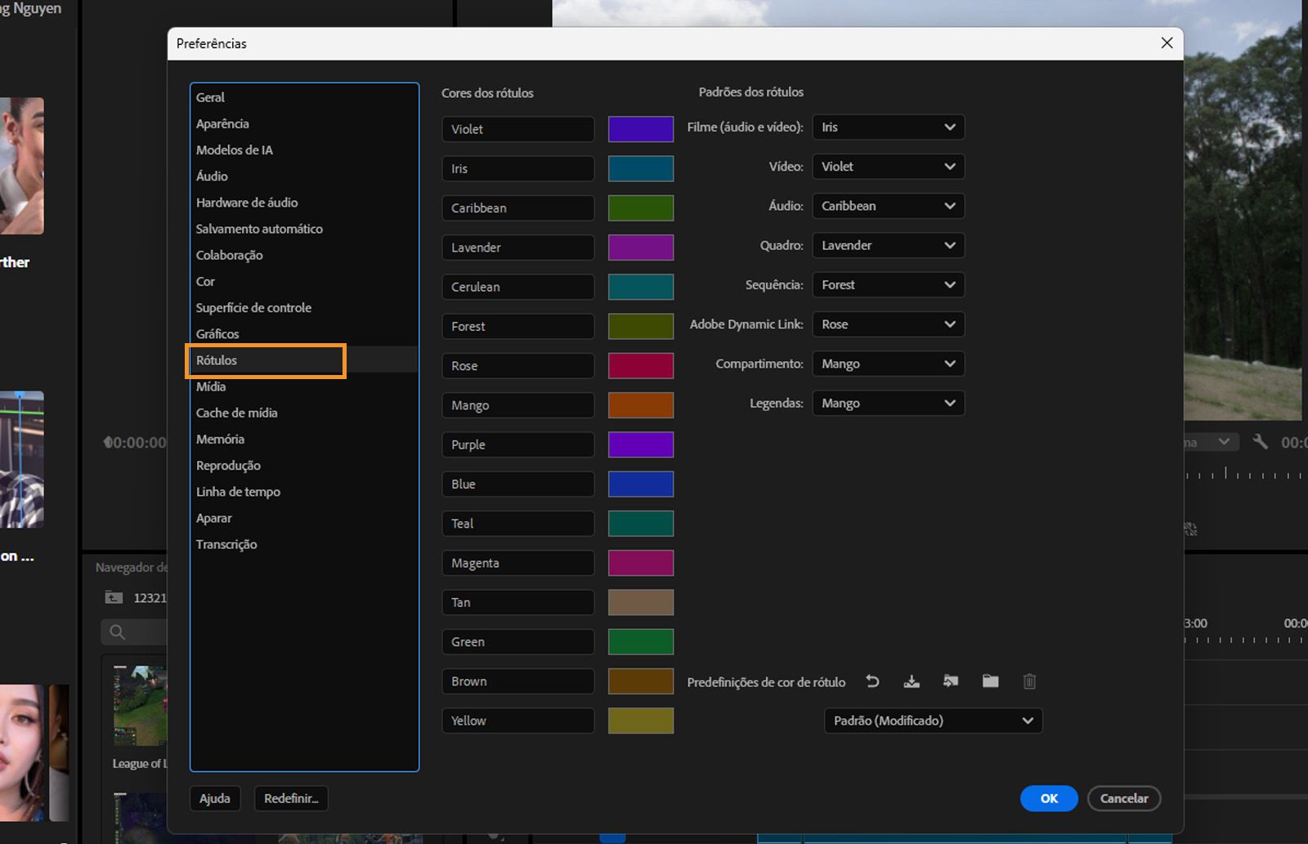Click the Tan label color swatch
Image resolution: width=1308 pixels, height=844 pixels.
click(x=641, y=602)
